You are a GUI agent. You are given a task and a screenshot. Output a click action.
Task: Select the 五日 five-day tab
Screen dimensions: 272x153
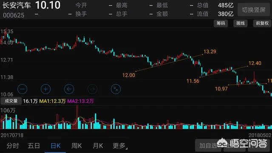point(34,146)
